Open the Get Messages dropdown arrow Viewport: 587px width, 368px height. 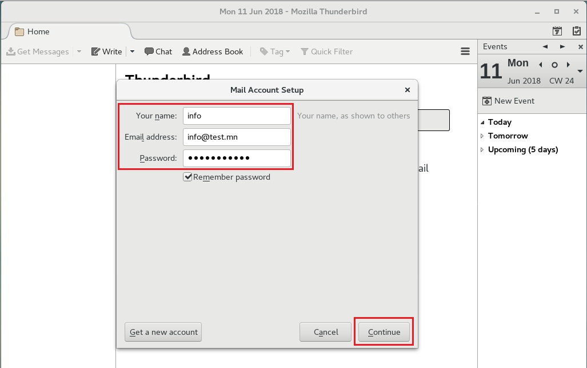pos(79,52)
